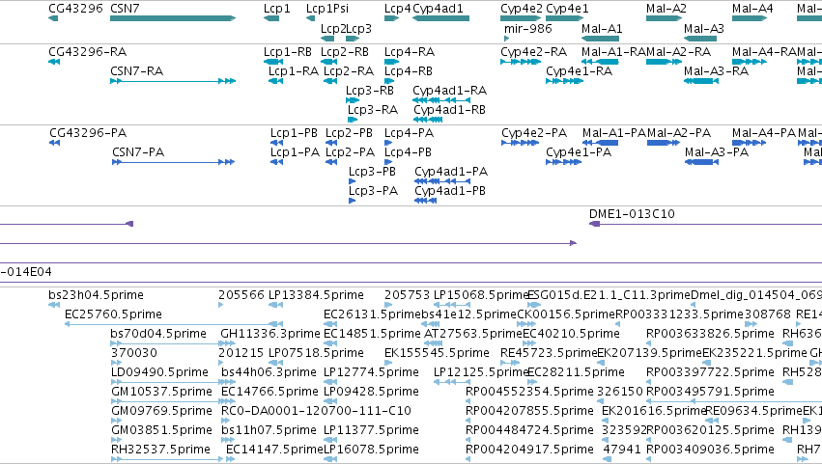Select transcript Mal-A3-RA label

[716, 71]
